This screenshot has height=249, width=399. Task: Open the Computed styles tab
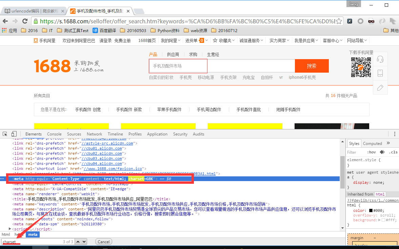click(x=372, y=144)
